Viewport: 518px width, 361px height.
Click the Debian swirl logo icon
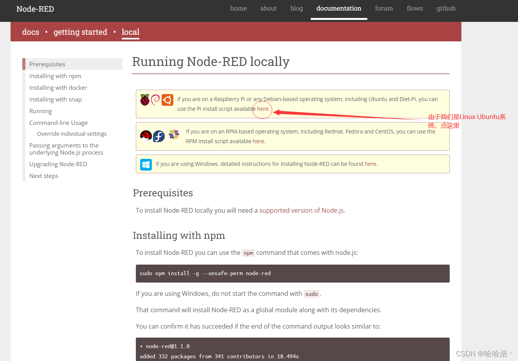coord(155,100)
